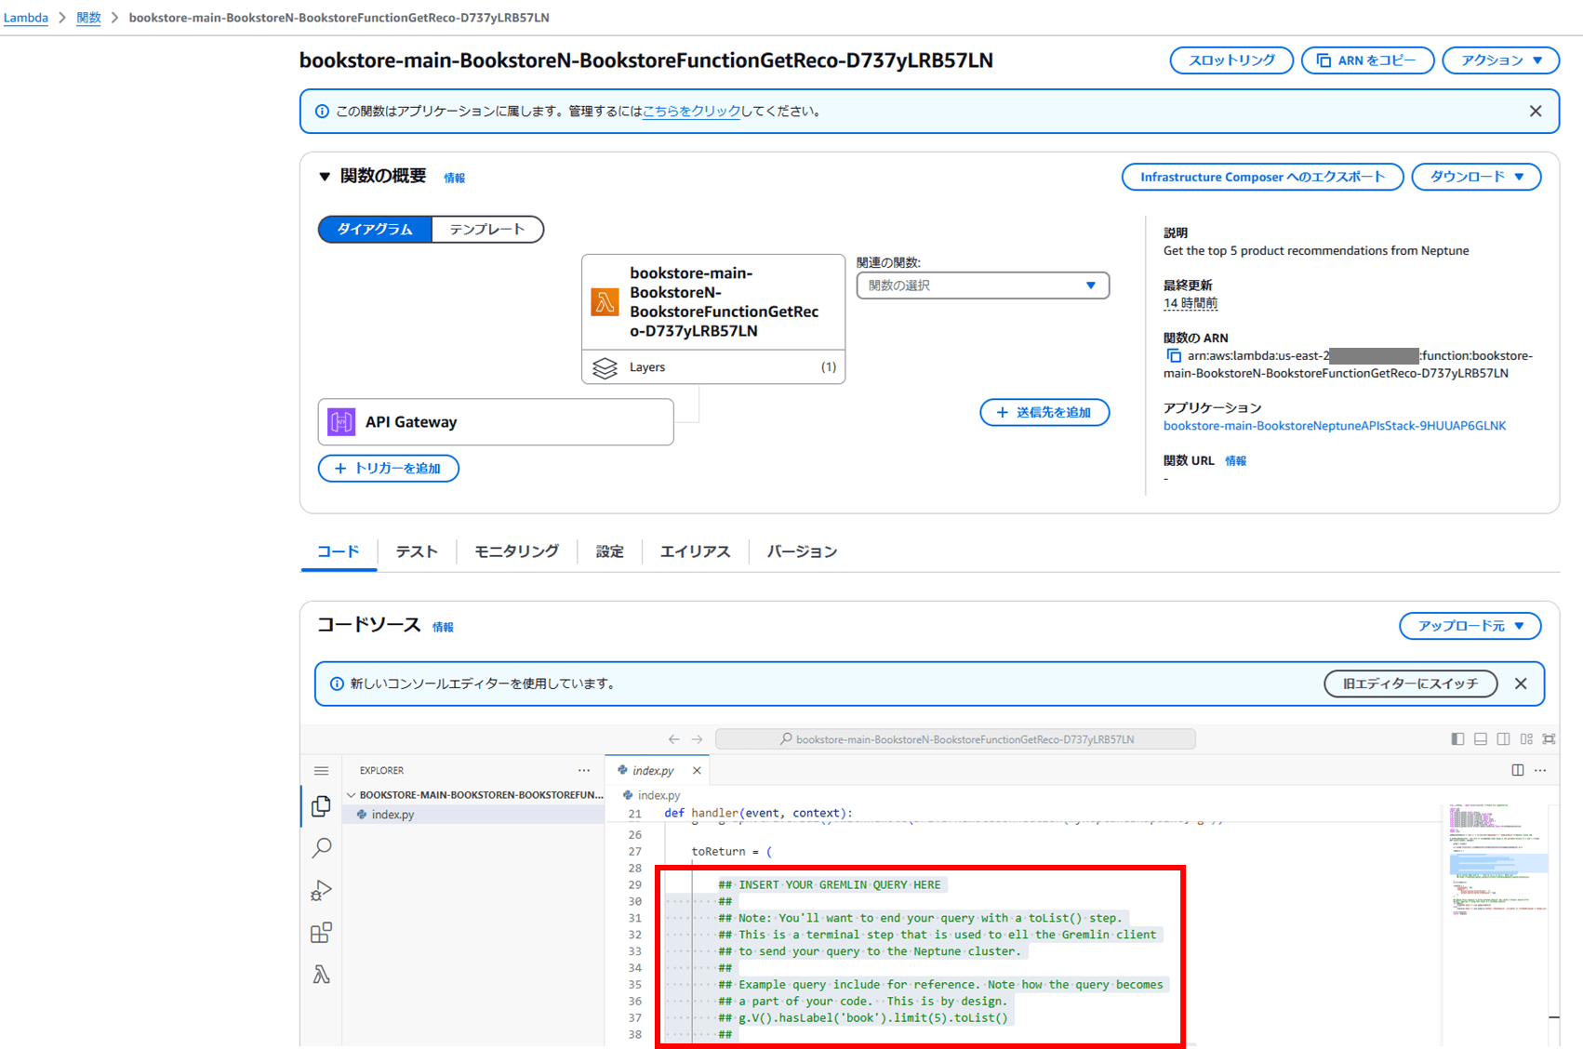Go back with the editor's left arrow

(673, 739)
